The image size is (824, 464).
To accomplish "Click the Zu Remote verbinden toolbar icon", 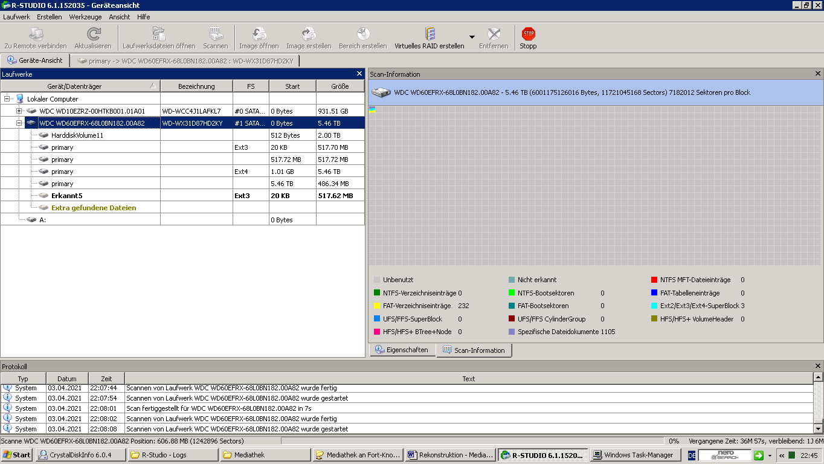I will tap(35, 34).
